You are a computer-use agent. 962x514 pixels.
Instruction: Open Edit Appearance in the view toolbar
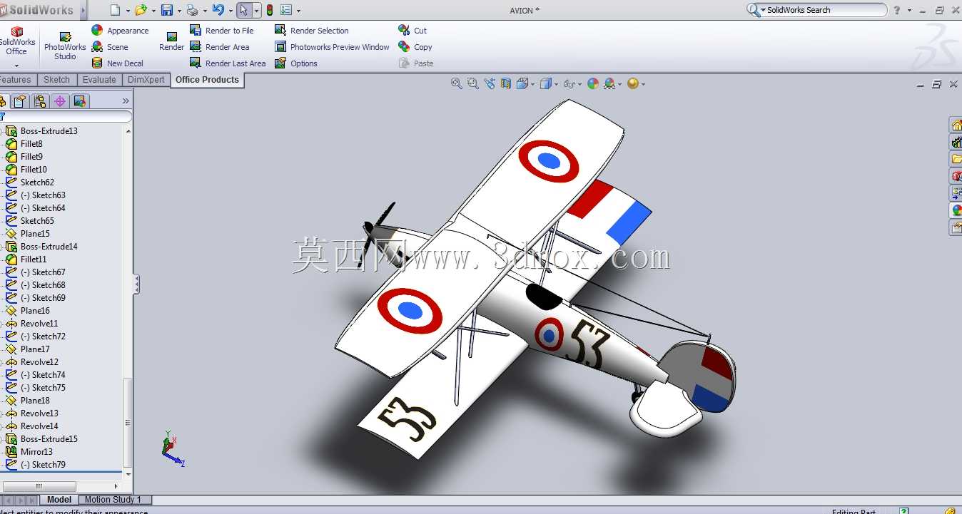point(593,83)
